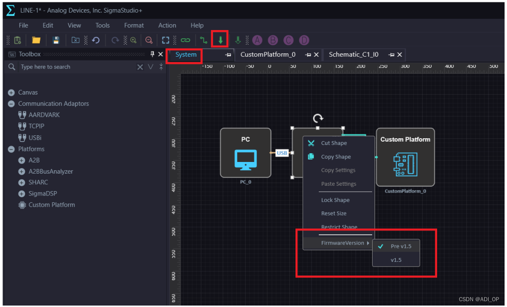Image resolution: width=507 pixels, height=307 pixels.
Task: Click the Custom Platform circuit board icon
Action: [405, 164]
